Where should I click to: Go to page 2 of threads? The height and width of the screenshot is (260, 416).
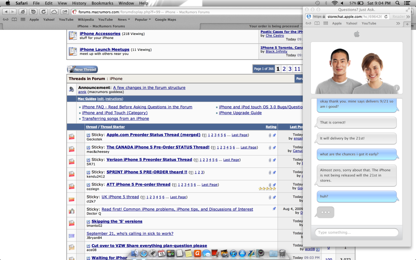pos(284,69)
